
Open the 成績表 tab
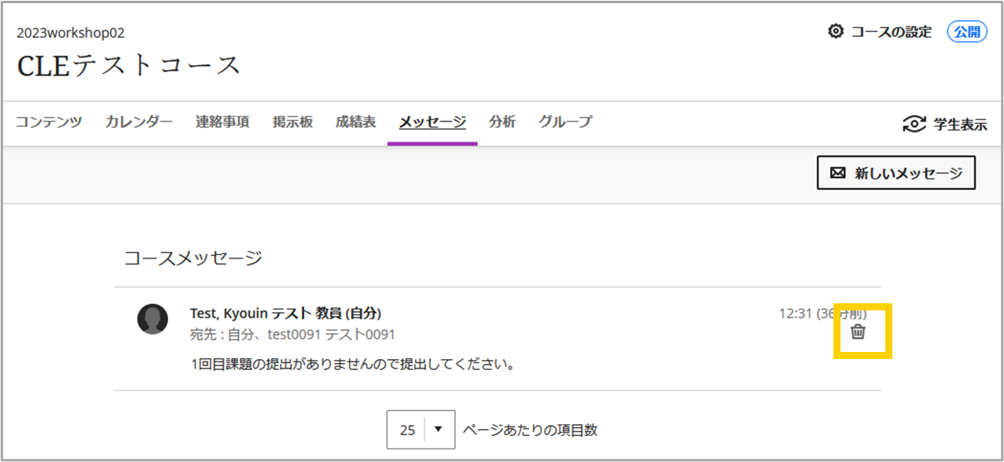(355, 122)
